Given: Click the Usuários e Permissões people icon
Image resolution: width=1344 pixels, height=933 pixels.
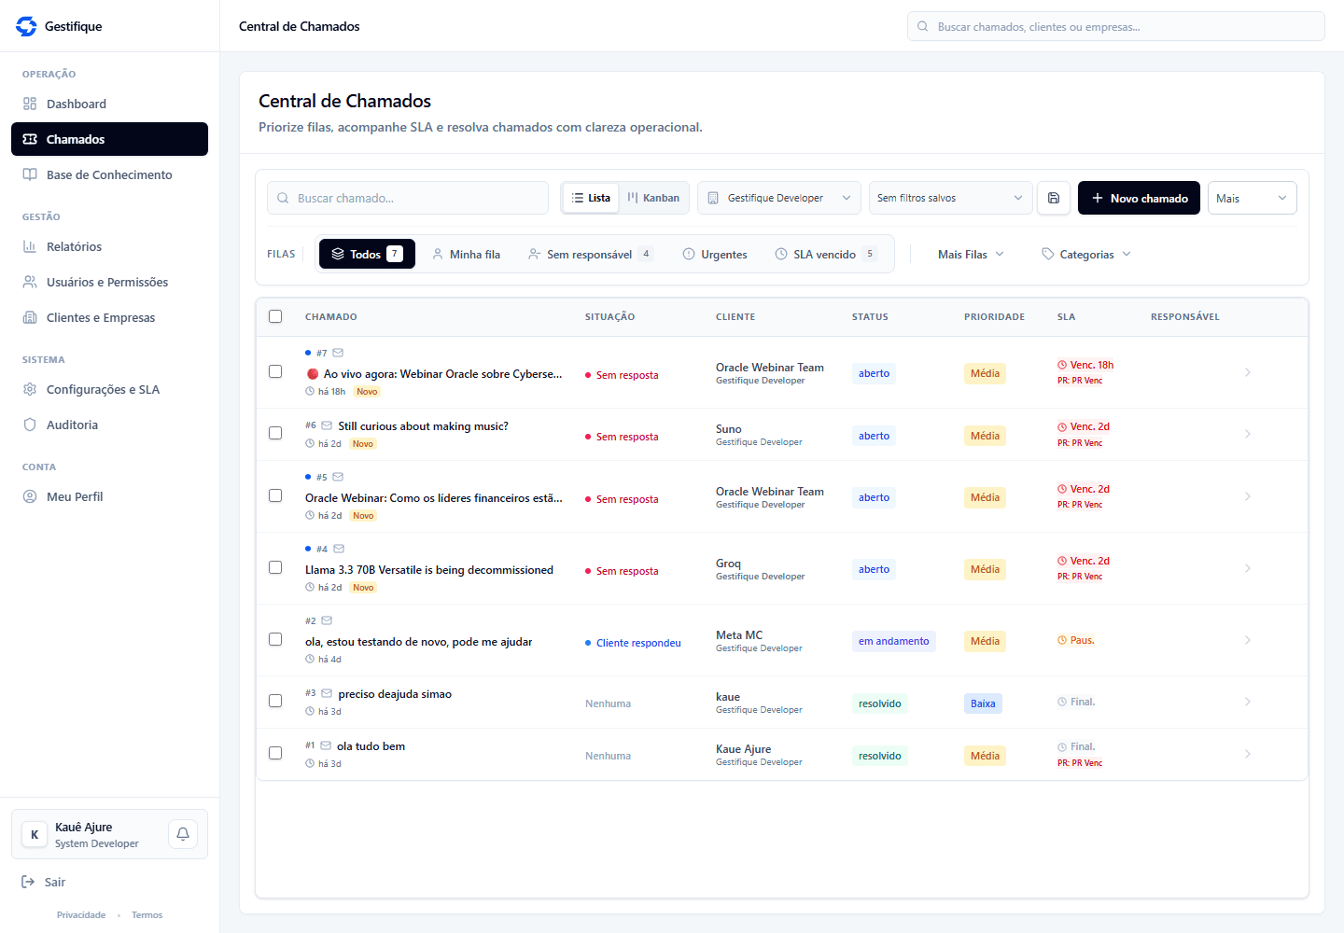Looking at the screenshot, I should point(30,282).
